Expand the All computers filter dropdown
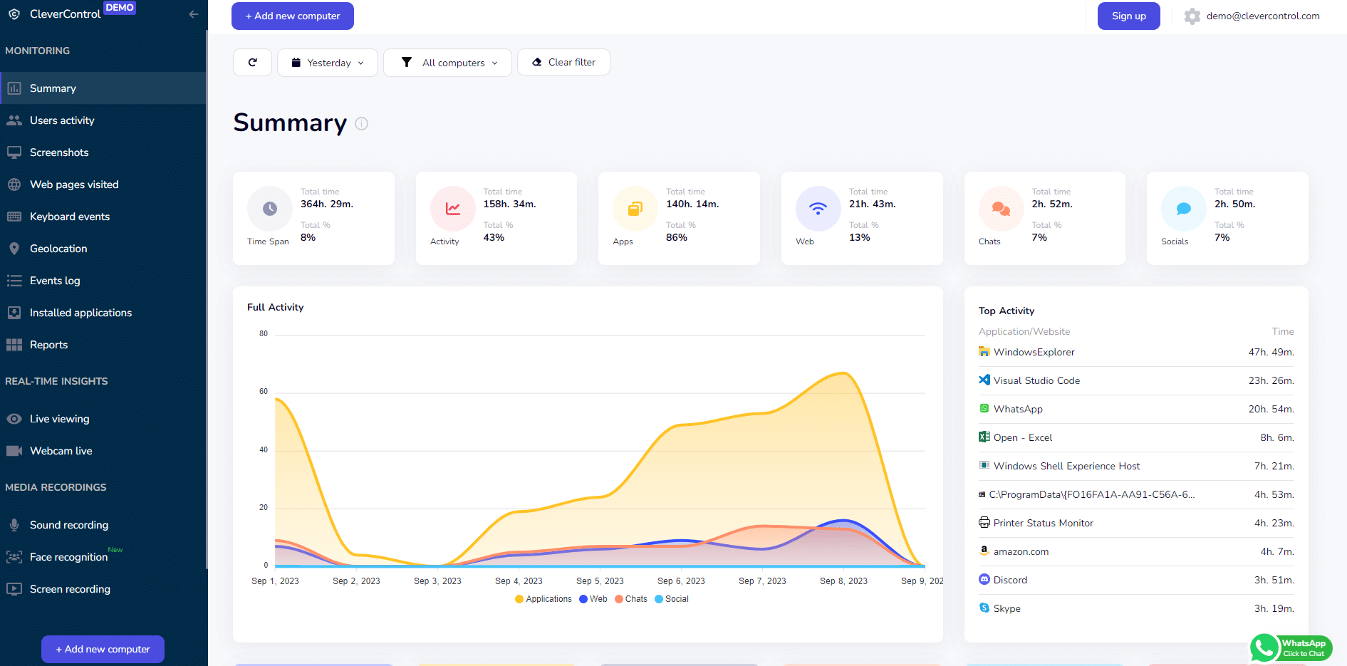 [447, 63]
